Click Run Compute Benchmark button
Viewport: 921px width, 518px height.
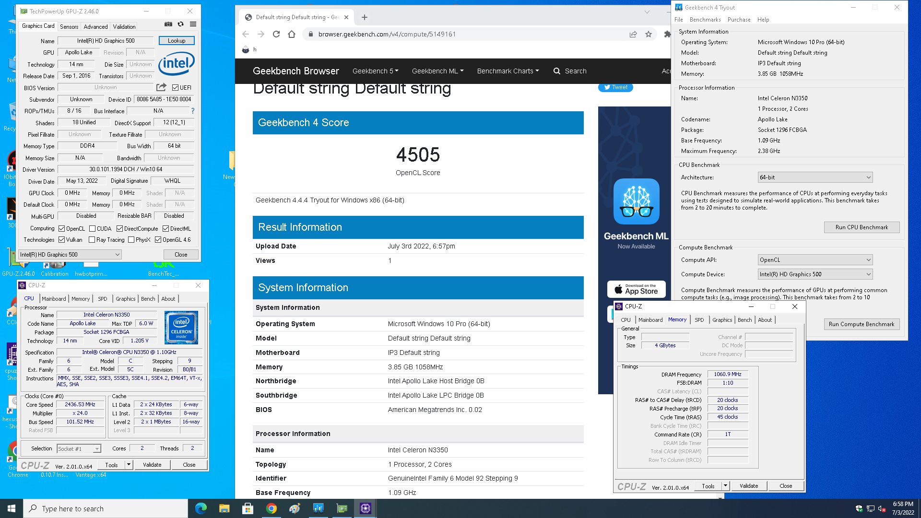click(862, 324)
